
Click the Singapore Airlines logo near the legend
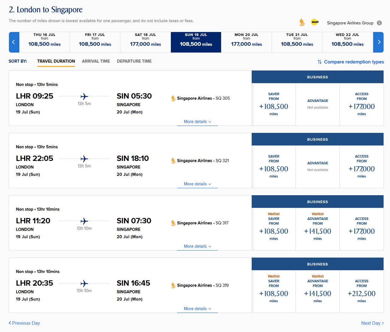(x=302, y=22)
